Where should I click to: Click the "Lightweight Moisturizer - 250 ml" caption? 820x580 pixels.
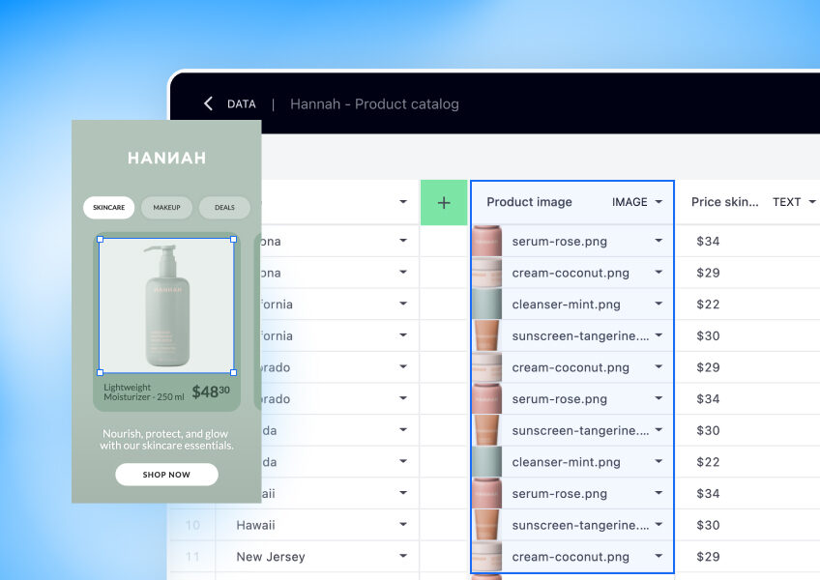pyautogui.click(x=144, y=391)
